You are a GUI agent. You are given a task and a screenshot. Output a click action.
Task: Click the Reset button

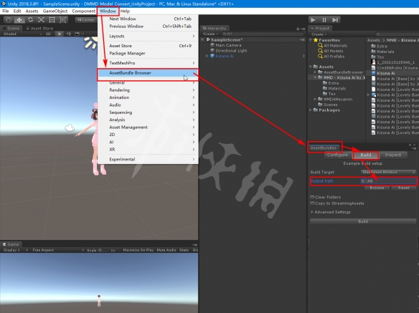tap(403, 188)
